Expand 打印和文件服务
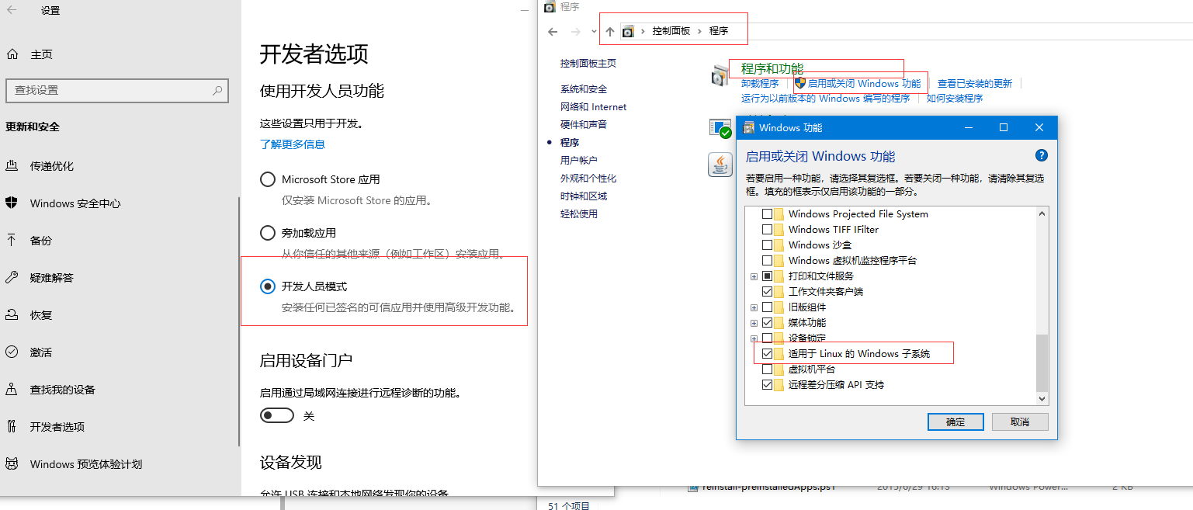The image size is (1193, 510). click(x=754, y=276)
